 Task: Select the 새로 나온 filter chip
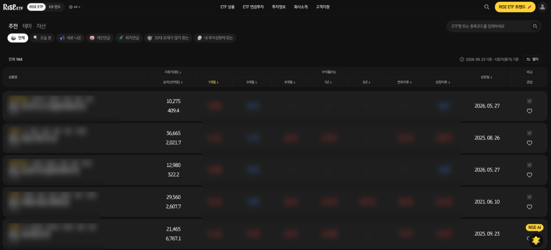(x=70, y=38)
